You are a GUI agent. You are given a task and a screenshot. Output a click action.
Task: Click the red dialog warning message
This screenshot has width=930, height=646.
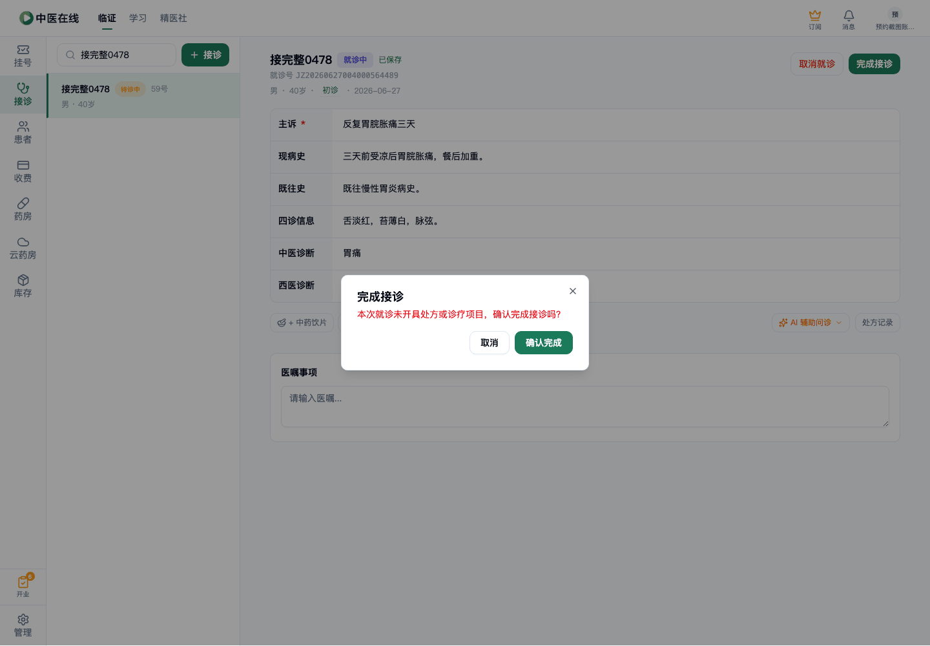click(x=459, y=314)
